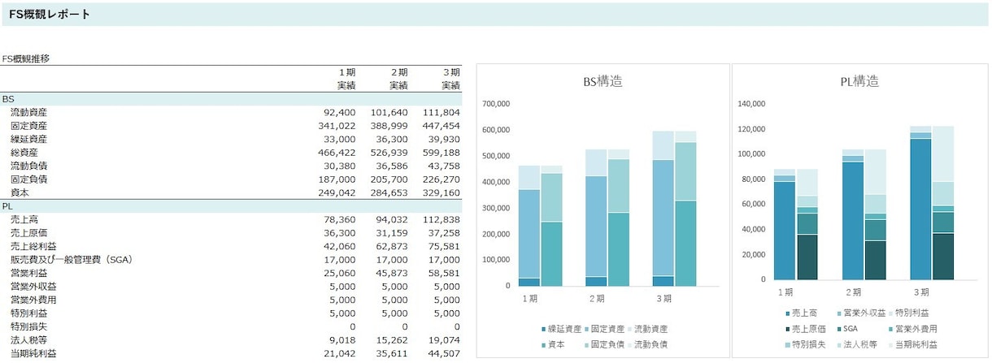This screenshot has height=363, width=992.
Task: Click the 総資産 row label in table
Action: click(24, 152)
